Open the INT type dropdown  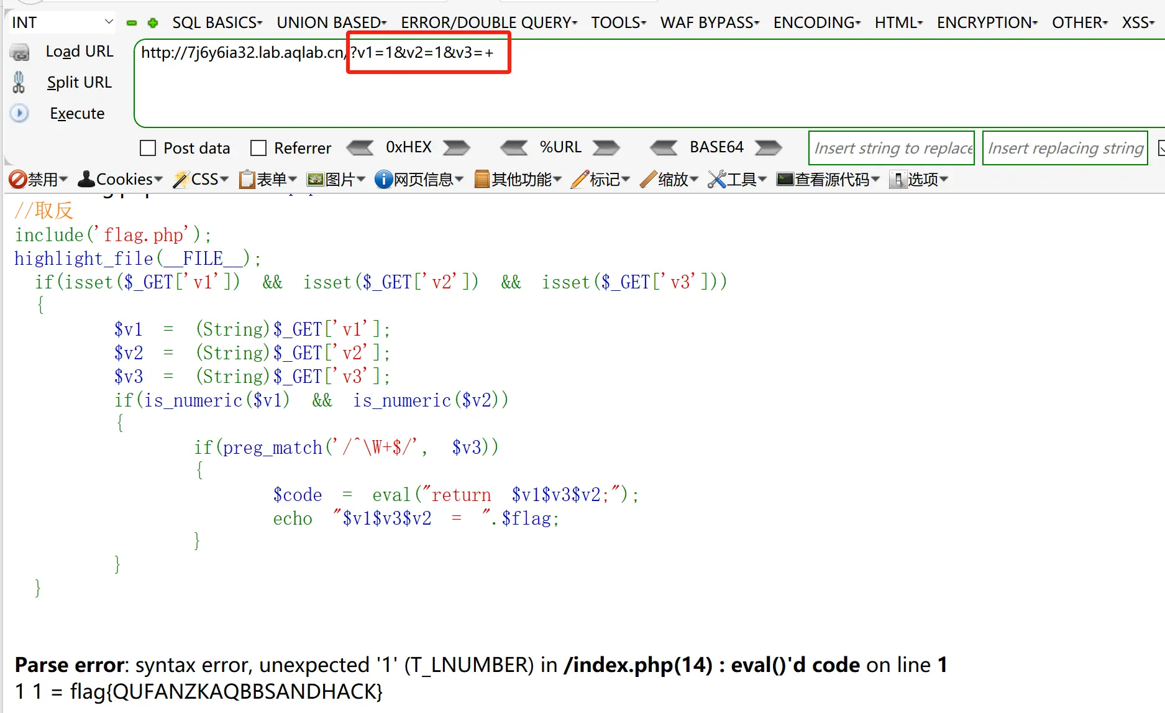62,22
